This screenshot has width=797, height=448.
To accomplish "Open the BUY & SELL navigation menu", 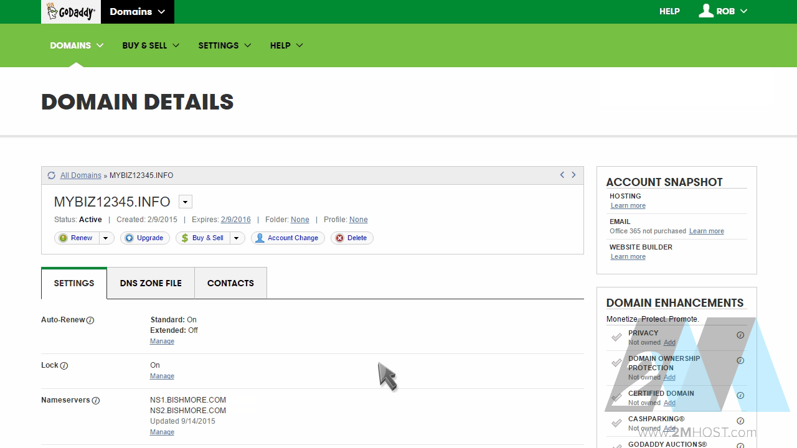I will pyautogui.click(x=151, y=45).
